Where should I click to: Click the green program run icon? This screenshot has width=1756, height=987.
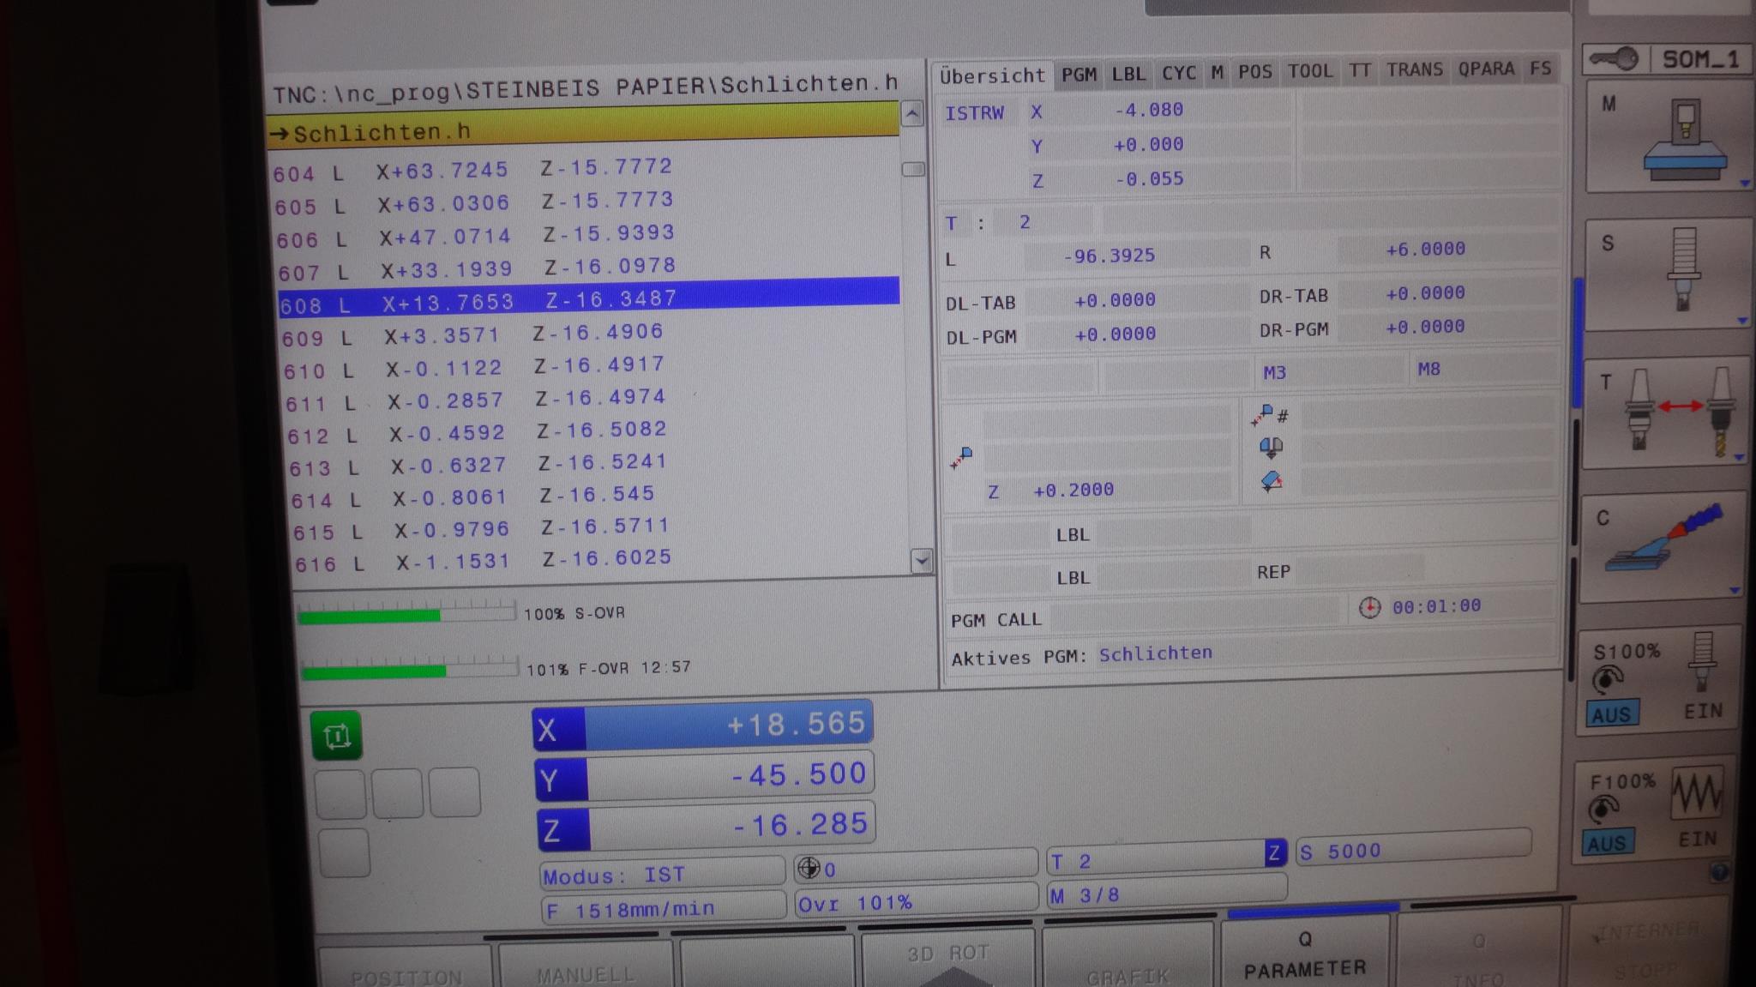point(336,735)
